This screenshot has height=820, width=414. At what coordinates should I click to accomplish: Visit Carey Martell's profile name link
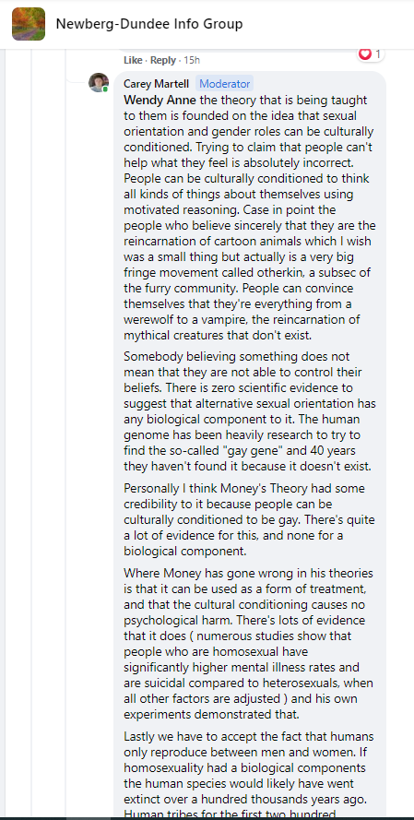pyautogui.click(x=157, y=84)
